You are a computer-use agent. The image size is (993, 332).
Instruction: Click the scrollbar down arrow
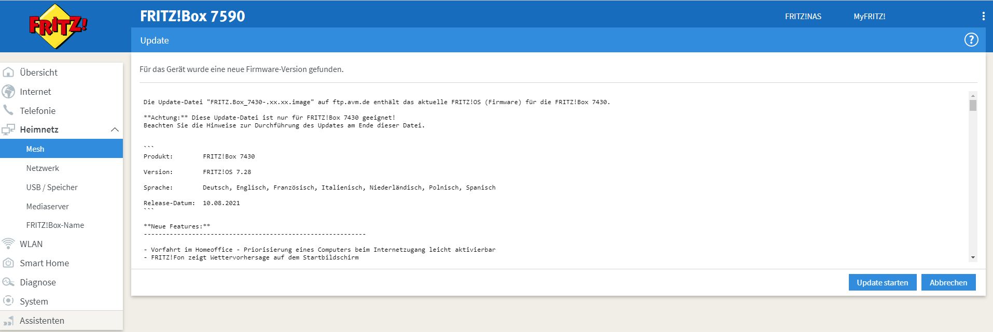tap(973, 257)
